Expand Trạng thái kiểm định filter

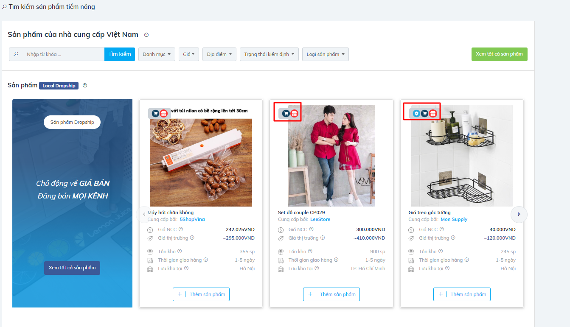click(269, 54)
